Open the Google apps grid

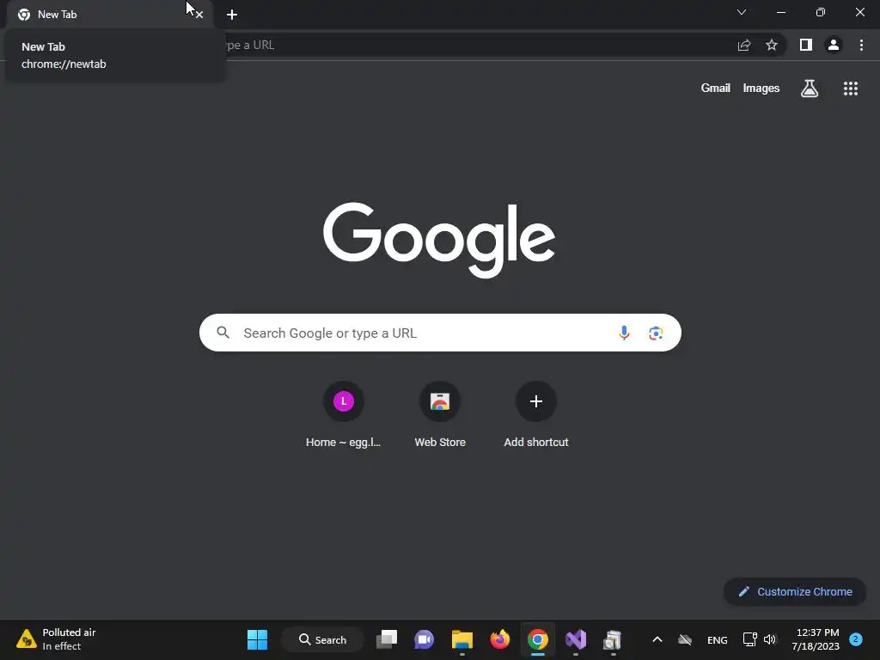(851, 89)
